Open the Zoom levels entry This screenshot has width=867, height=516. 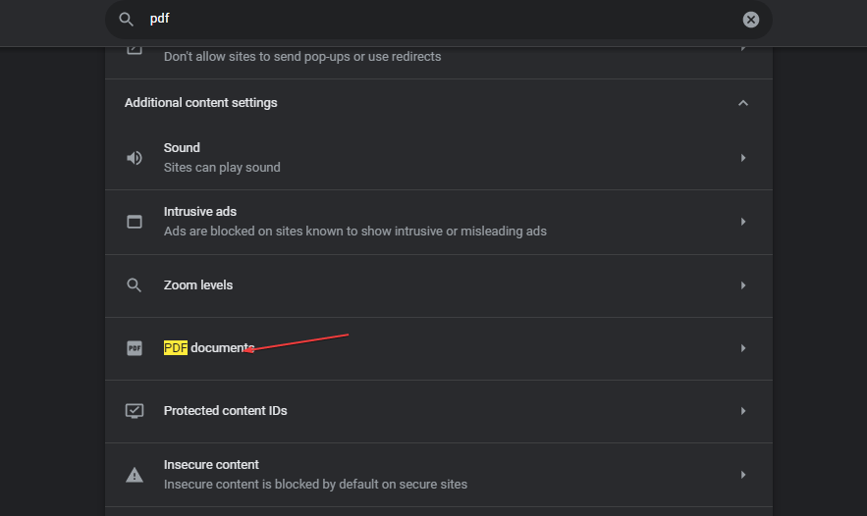pos(197,285)
